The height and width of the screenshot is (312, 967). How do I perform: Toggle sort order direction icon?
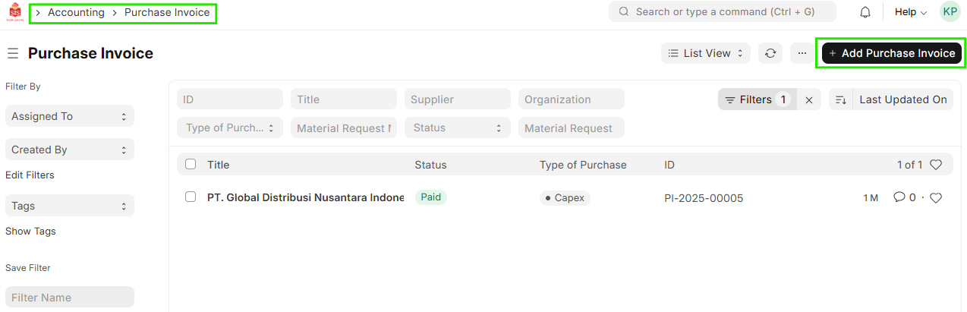[840, 99]
